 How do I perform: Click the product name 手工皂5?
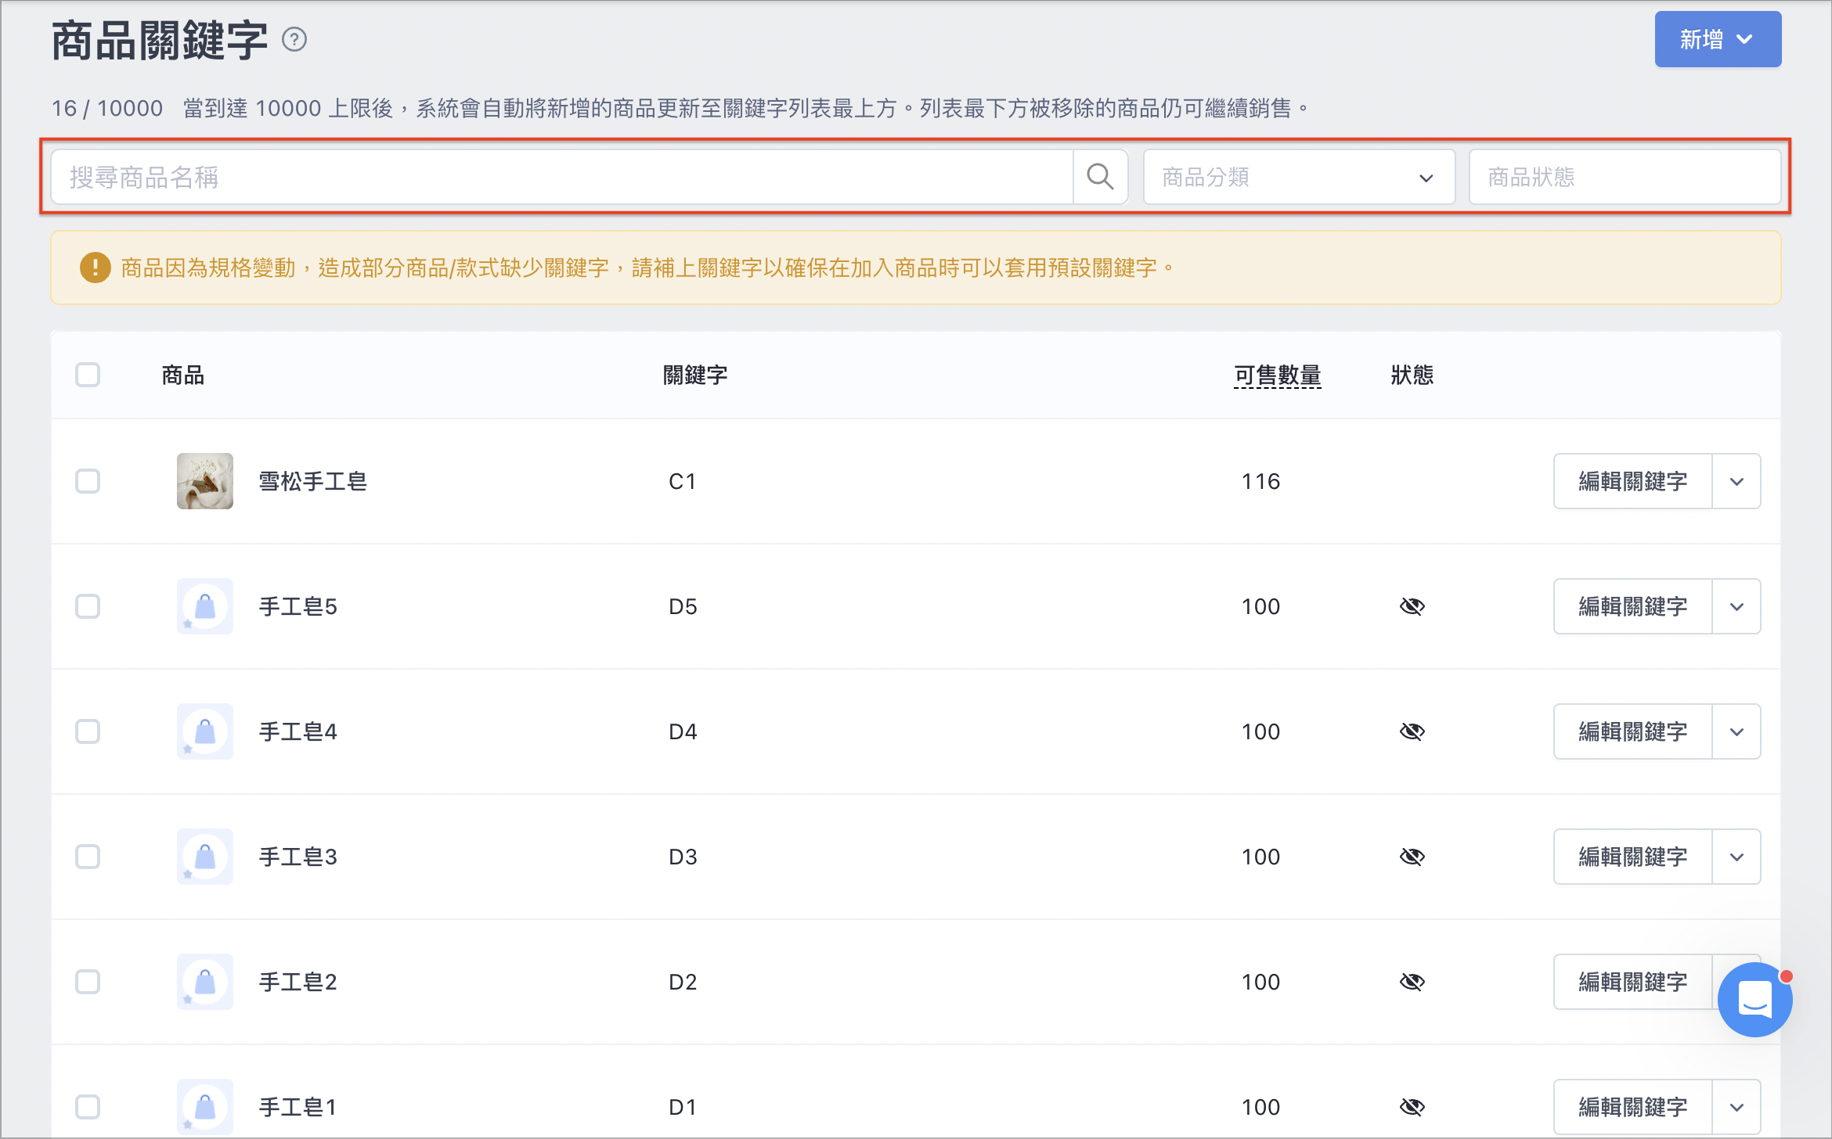[x=298, y=606]
